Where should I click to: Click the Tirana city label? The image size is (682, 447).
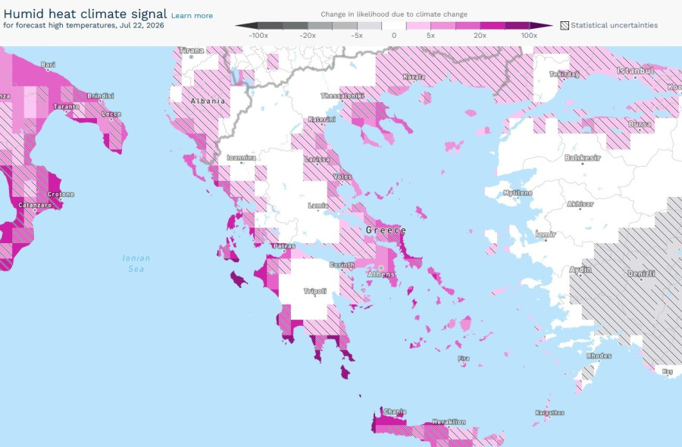pos(192,51)
